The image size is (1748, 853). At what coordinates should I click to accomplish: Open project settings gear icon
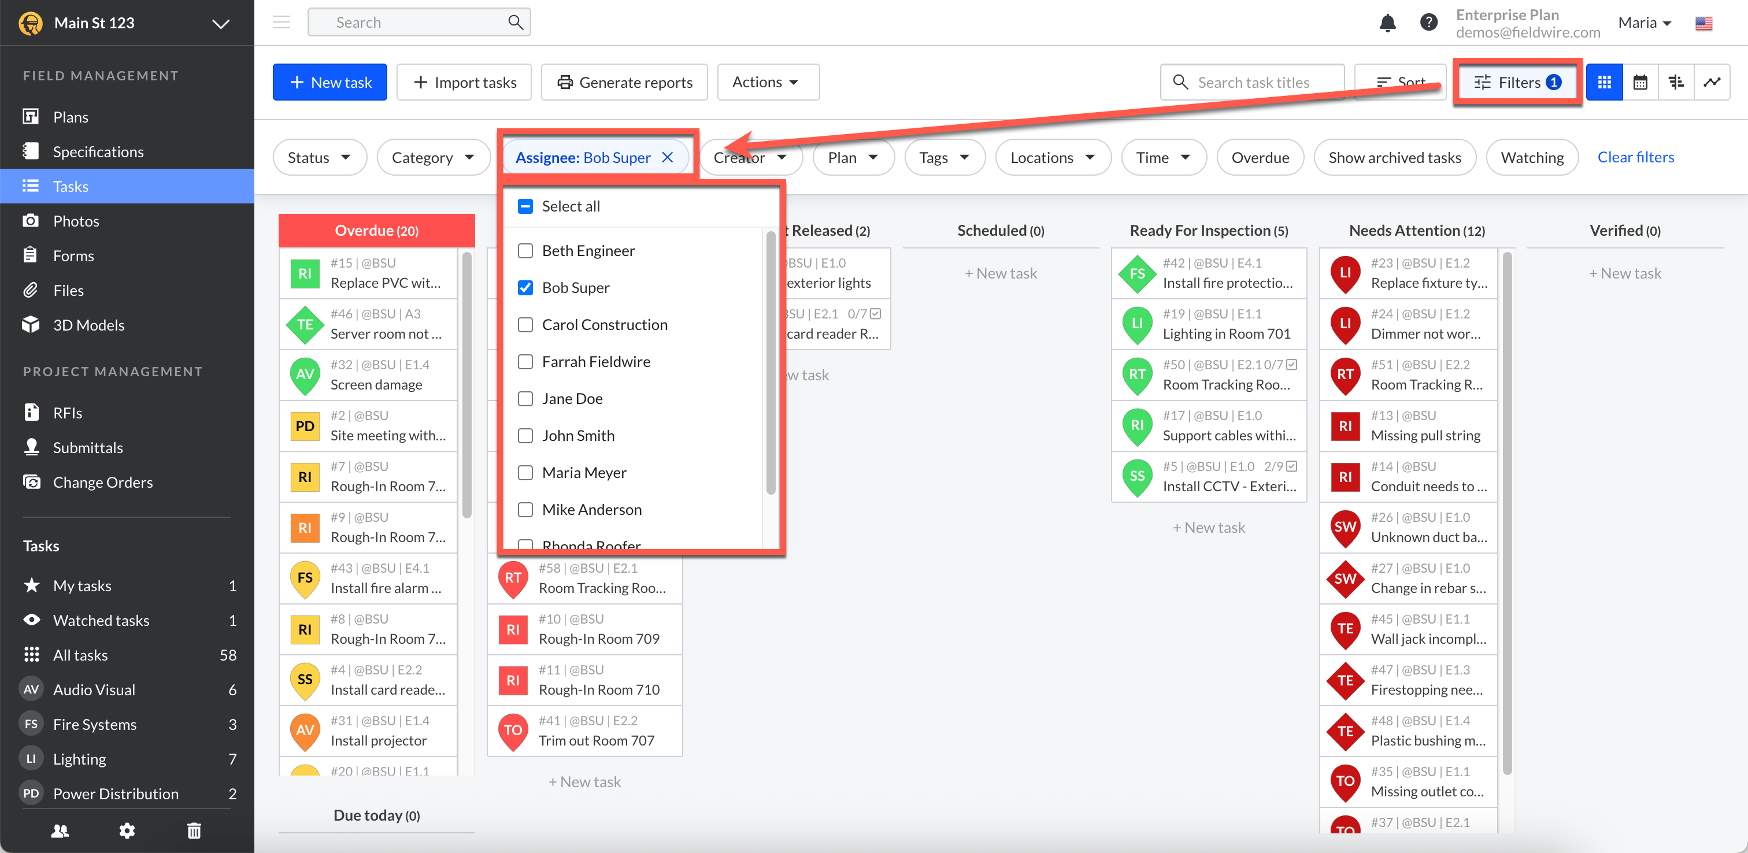click(x=127, y=830)
